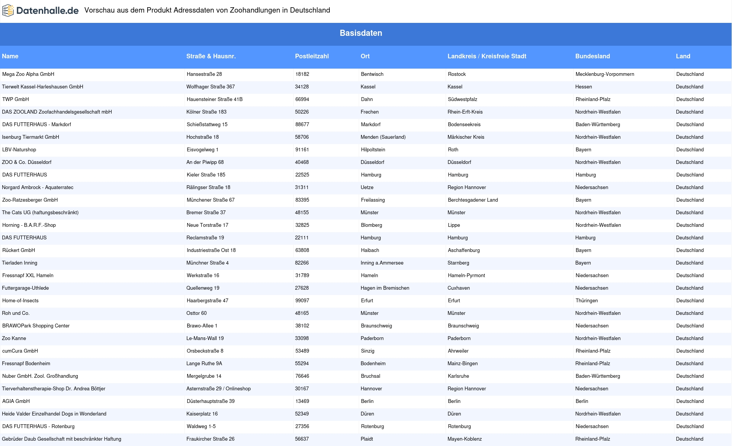
Task: Select Home-of-Insects row name
Action: coord(20,301)
